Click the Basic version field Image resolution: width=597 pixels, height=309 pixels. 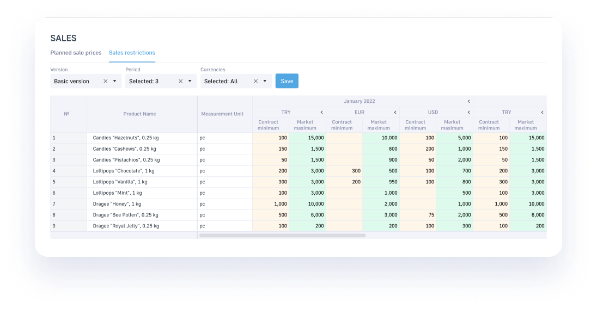[x=86, y=81]
